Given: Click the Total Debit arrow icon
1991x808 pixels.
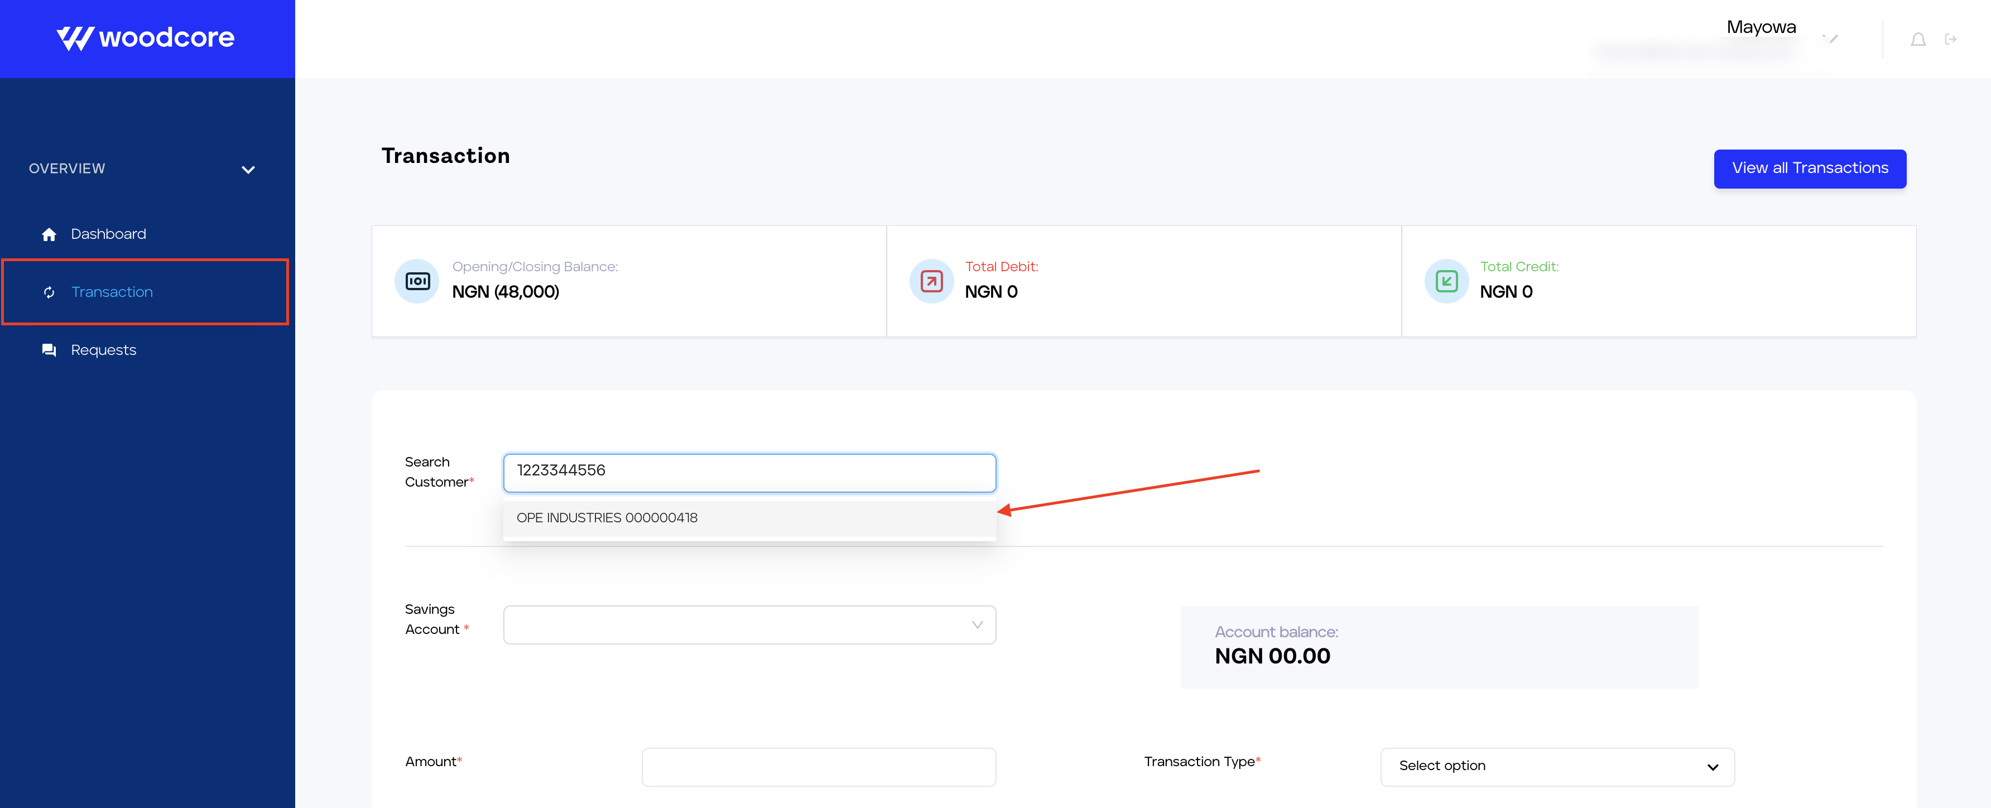Looking at the screenshot, I should point(927,280).
